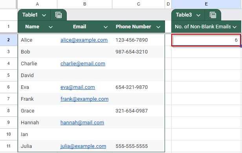Screen dimensions: 242x153
Task: Select column E header
Action: (x=206, y=4)
